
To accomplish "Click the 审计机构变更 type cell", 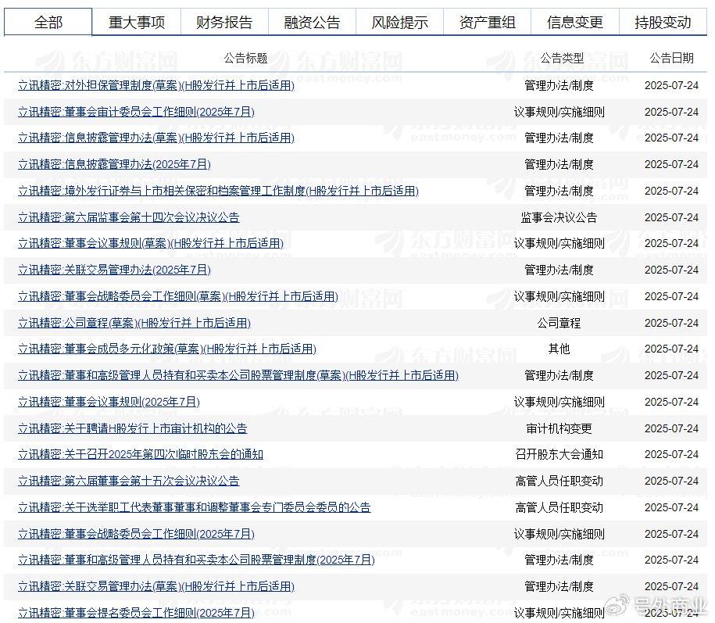I will (x=559, y=428).
